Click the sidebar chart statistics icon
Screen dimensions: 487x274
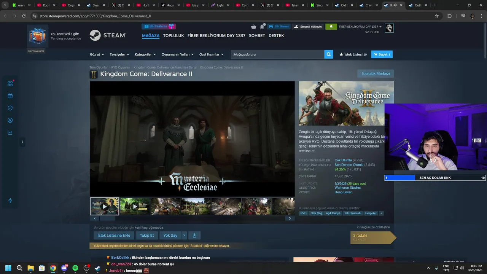(x=10, y=132)
